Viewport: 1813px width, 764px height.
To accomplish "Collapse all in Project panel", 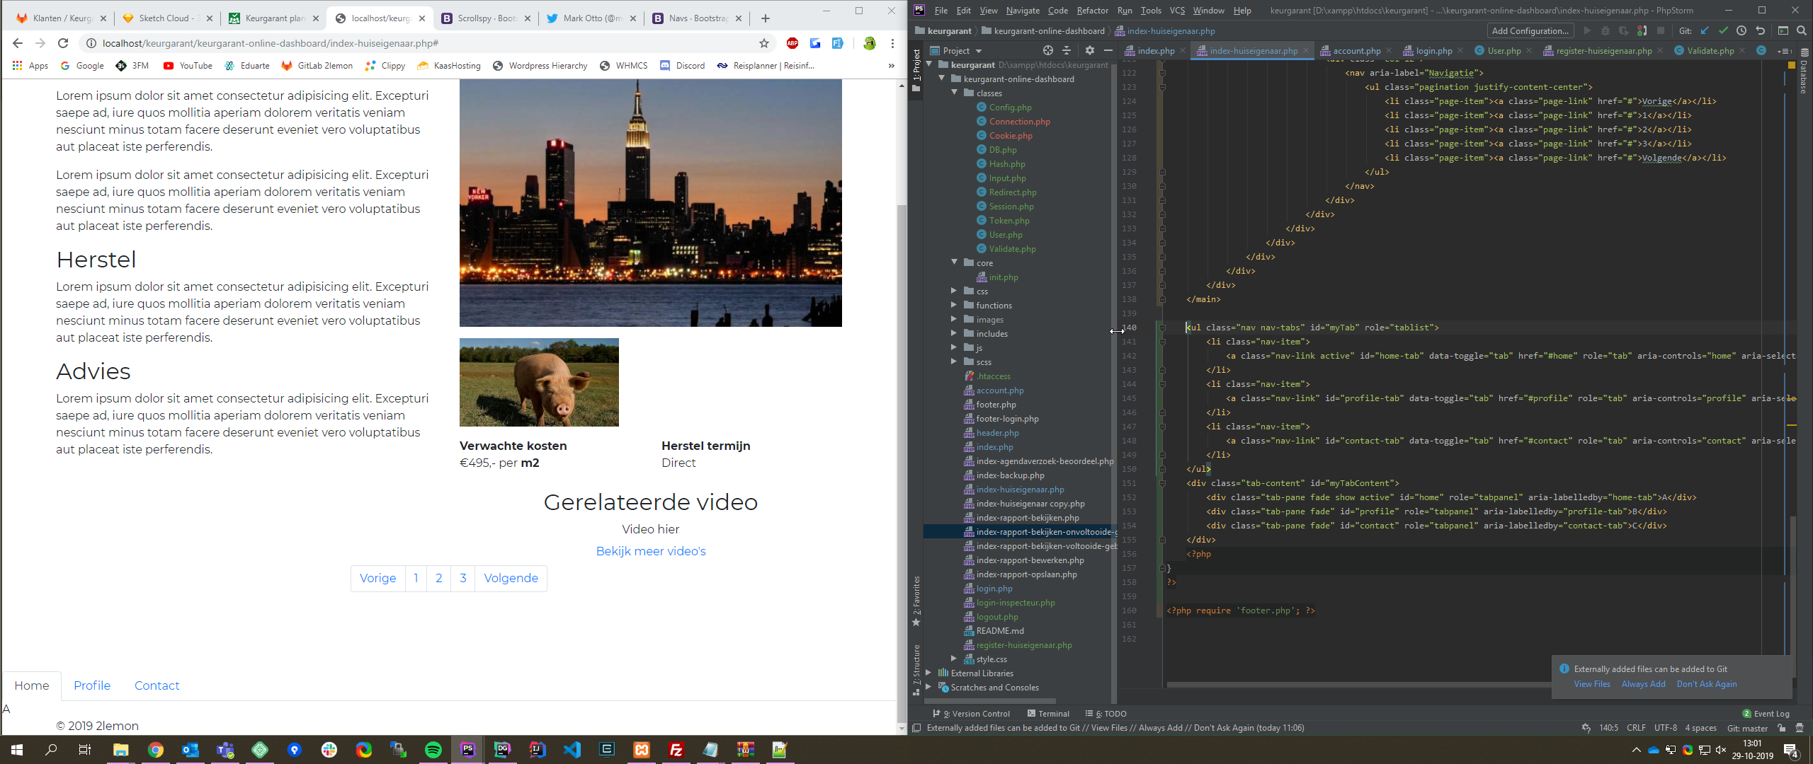I will tap(1067, 51).
